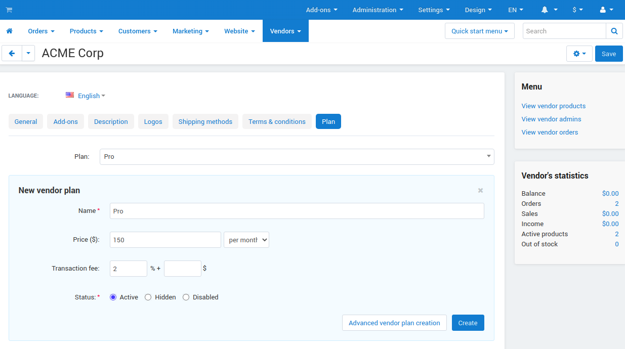Switch to the Terms & conditions tab
This screenshot has width=625, height=349.
pos(277,121)
